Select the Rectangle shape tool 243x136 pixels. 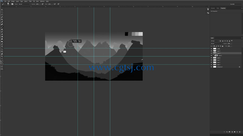coord(2,51)
